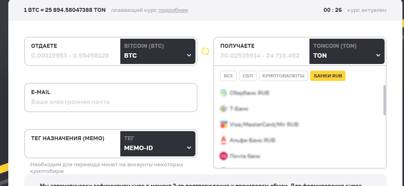Image resolution: width=404 pixels, height=186 pixels.
Task: Choose Альфа-Банк RUB option
Action: [299, 140]
